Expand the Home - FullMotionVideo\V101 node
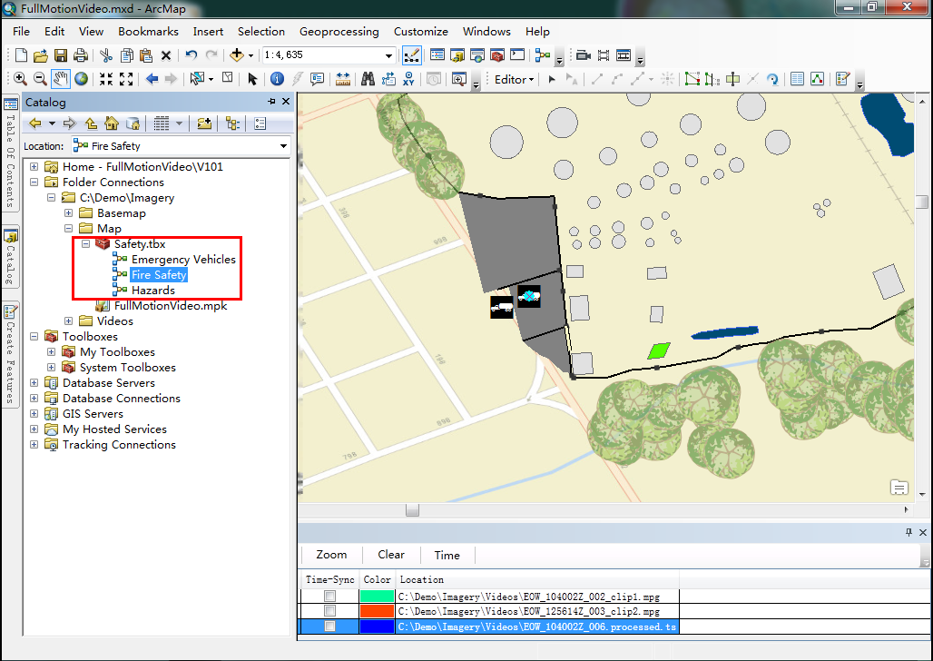This screenshot has width=933, height=661. pos(34,167)
